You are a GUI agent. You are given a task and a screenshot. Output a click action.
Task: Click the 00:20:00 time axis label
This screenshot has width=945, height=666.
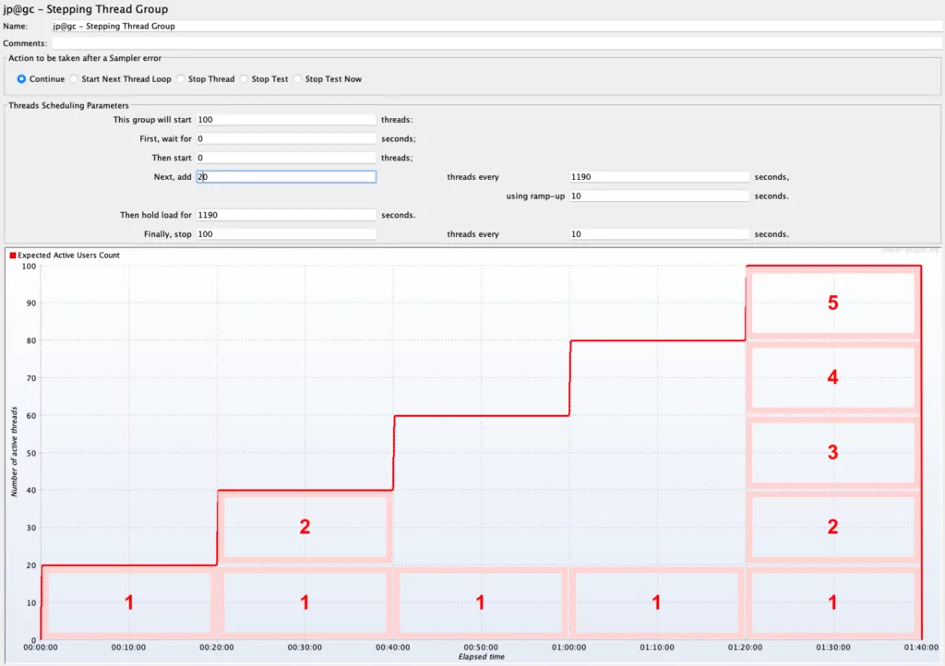[x=217, y=648]
